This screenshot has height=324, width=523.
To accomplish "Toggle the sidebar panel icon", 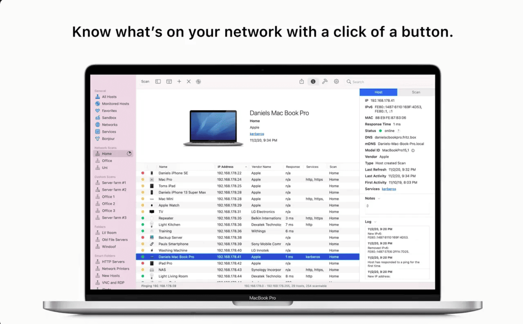I will coord(158,81).
